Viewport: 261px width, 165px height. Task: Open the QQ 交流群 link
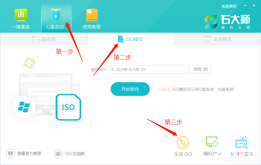(69, 154)
